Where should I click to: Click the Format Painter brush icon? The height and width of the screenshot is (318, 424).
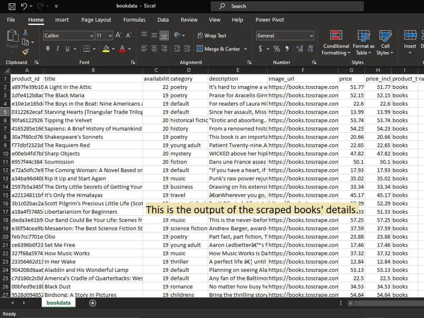(25, 51)
